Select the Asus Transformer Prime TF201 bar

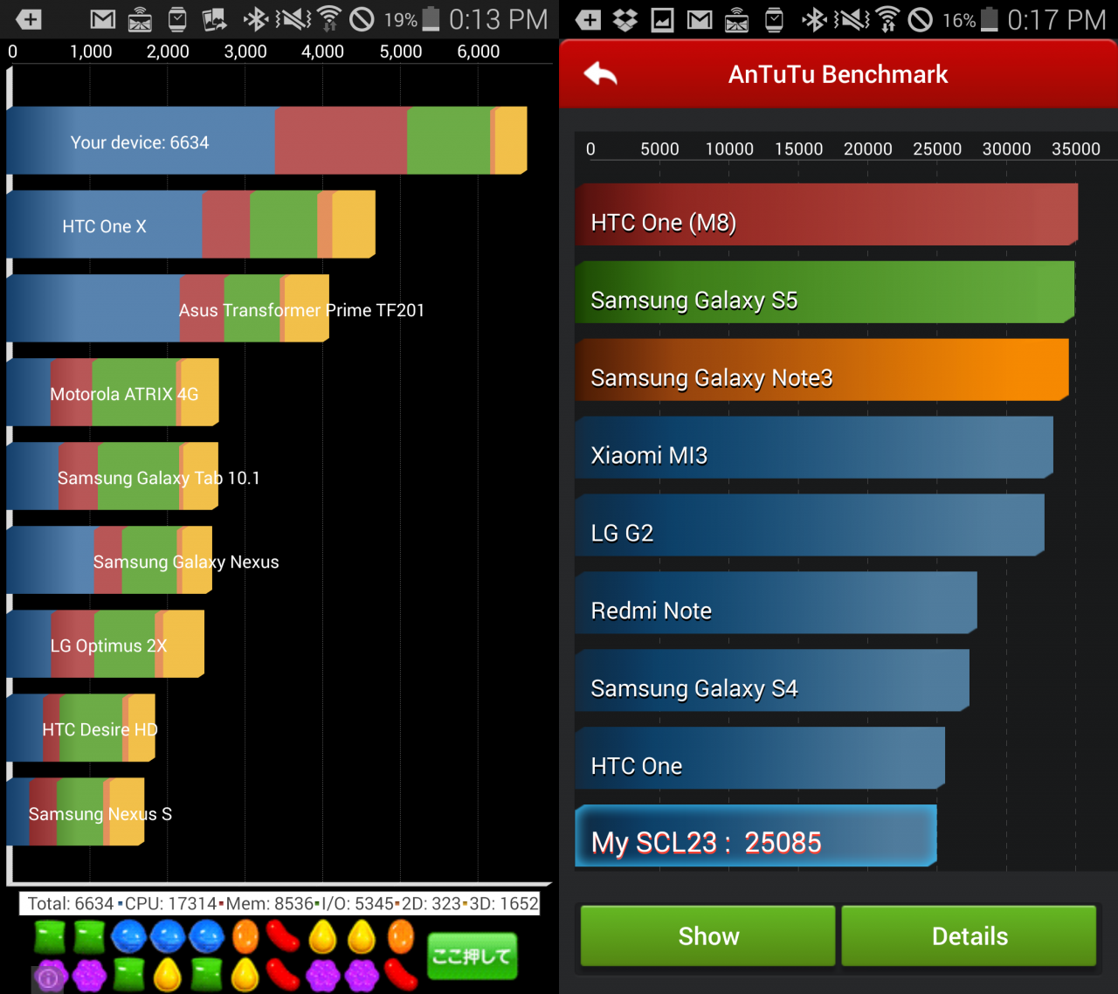(169, 308)
